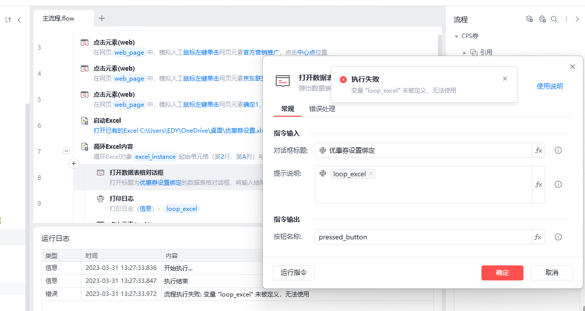
Task: Close the 打开数据表格对话框 settings dialog
Action: [572, 67]
